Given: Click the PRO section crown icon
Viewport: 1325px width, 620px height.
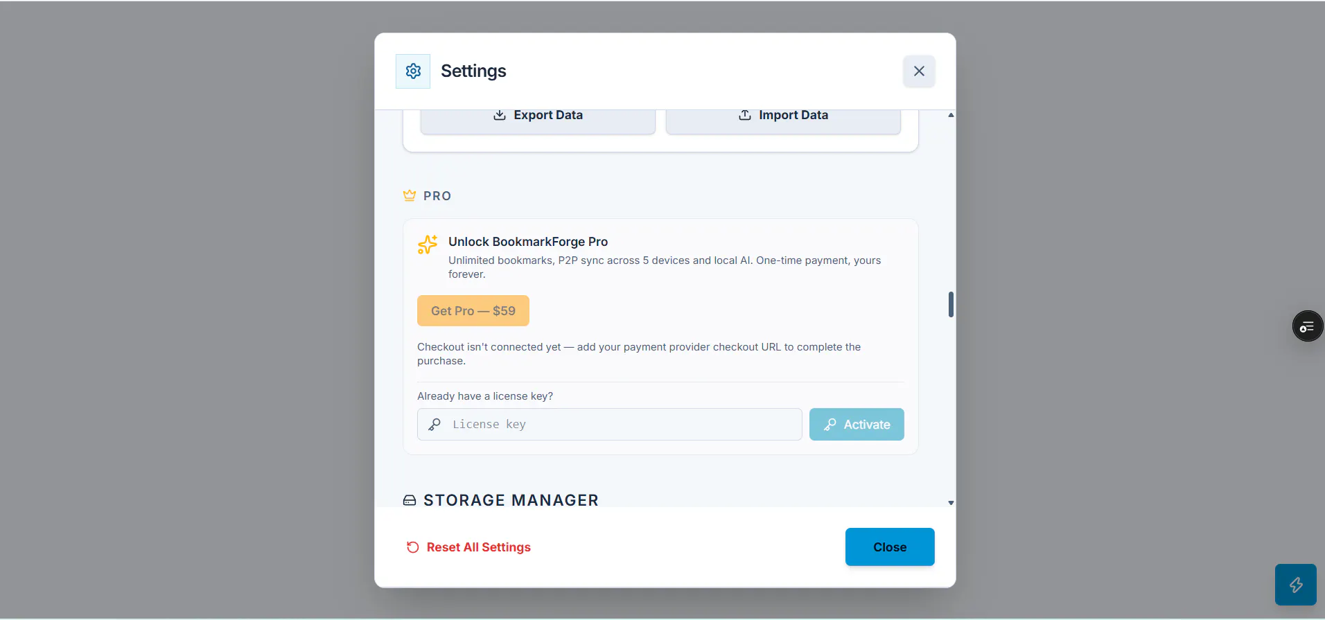Looking at the screenshot, I should (x=410, y=196).
